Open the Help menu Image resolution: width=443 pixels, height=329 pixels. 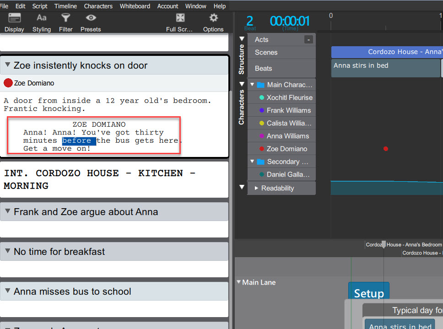(x=220, y=6)
